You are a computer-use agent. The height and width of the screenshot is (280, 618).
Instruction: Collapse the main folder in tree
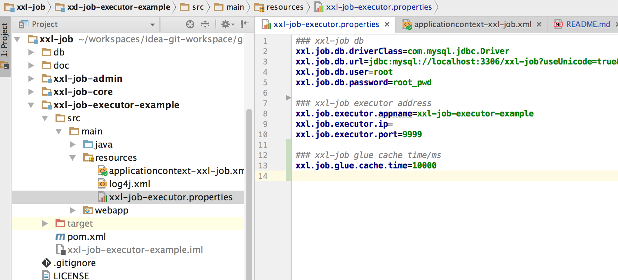[59, 131]
